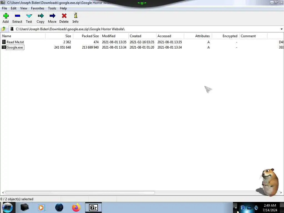The width and height of the screenshot is (284, 213).
Task: Sort by the Name column header
Action: point(23,36)
